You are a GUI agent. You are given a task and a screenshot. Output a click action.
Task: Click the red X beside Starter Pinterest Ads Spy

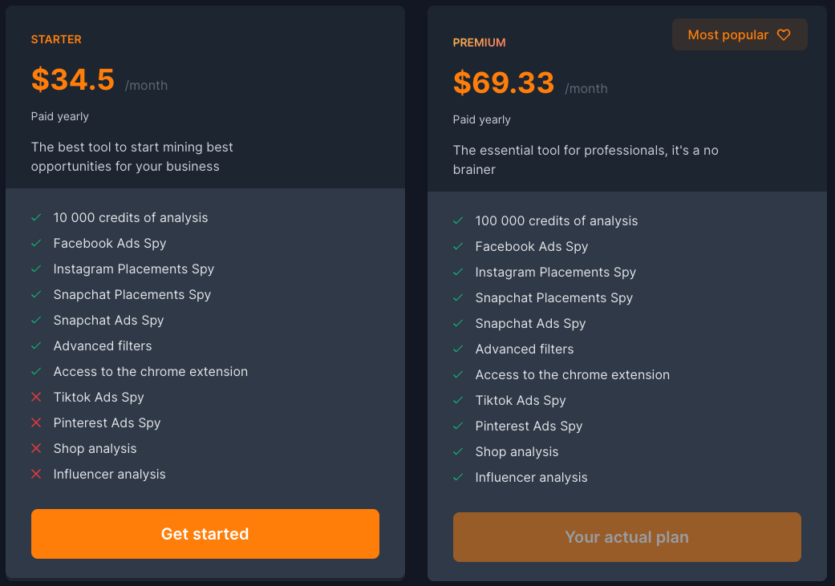(36, 423)
